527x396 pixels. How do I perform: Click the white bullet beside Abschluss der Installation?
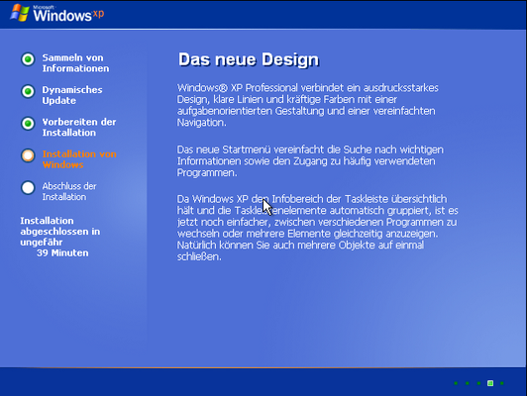[x=28, y=188]
